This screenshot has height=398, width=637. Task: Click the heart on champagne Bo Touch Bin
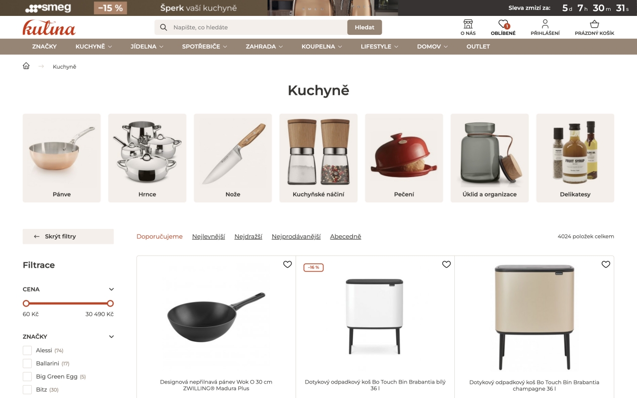tap(606, 264)
